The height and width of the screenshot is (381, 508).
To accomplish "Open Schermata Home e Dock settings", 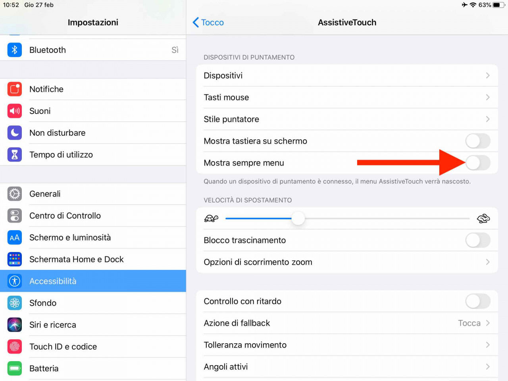I will [x=93, y=259].
